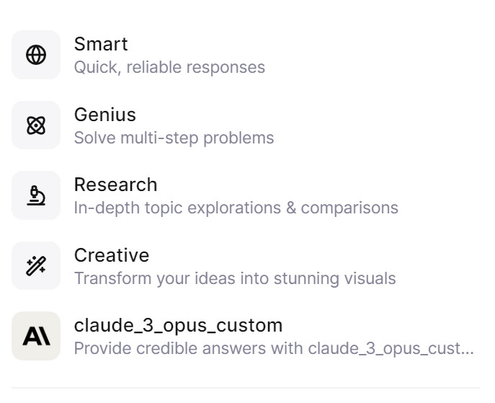This screenshot has width=495, height=403.
Task: Click the atom icon beside Genius
Action: click(36, 125)
